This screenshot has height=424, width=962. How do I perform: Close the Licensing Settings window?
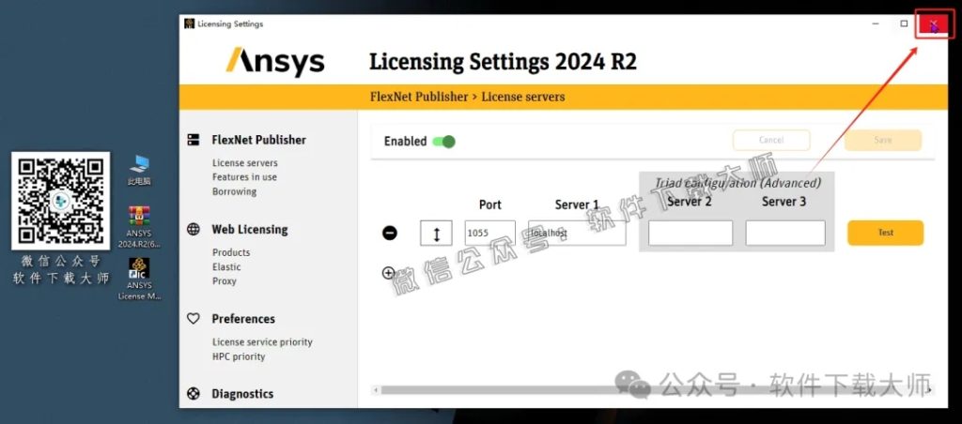[933, 24]
